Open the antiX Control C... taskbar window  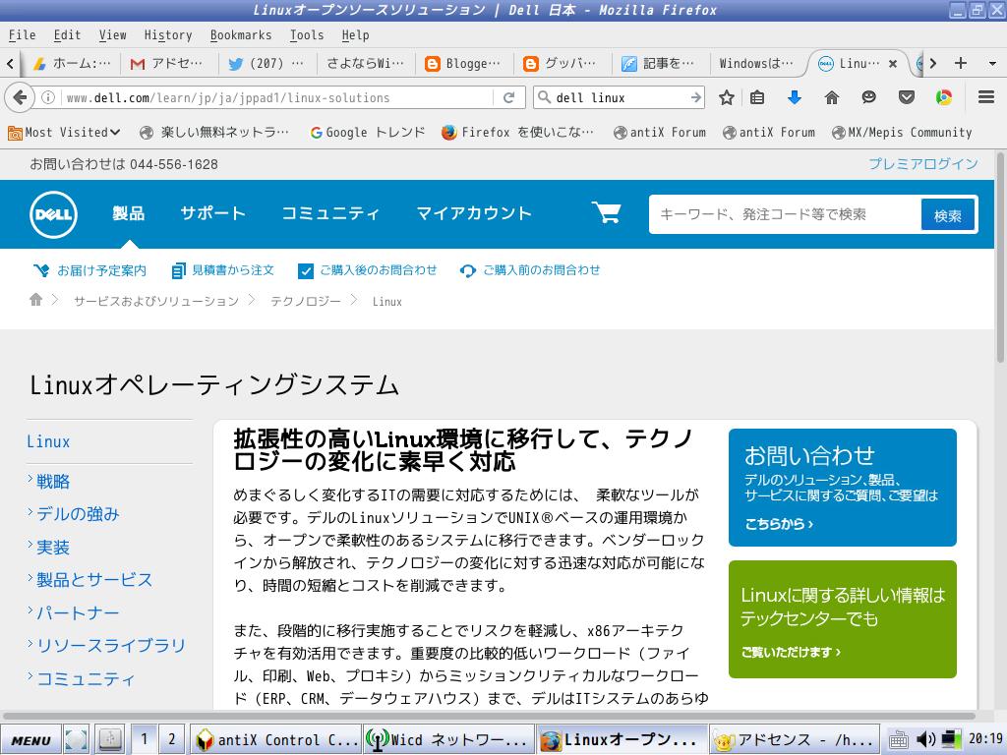pos(276,739)
